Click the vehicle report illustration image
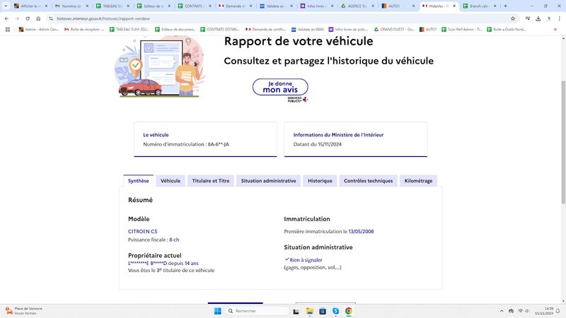The width and height of the screenshot is (566, 318). [161, 66]
